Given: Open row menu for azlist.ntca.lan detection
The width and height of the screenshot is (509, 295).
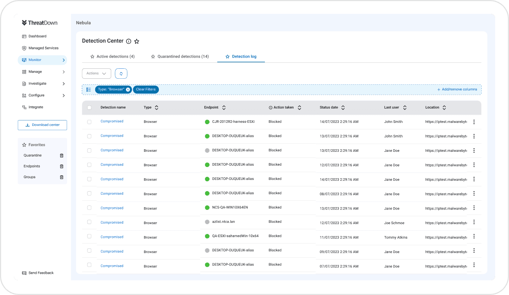Looking at the screenshot, I should [474, 222].
